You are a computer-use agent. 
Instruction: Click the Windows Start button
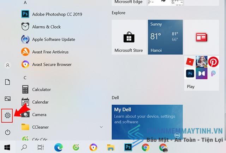(x=7, y=147)
